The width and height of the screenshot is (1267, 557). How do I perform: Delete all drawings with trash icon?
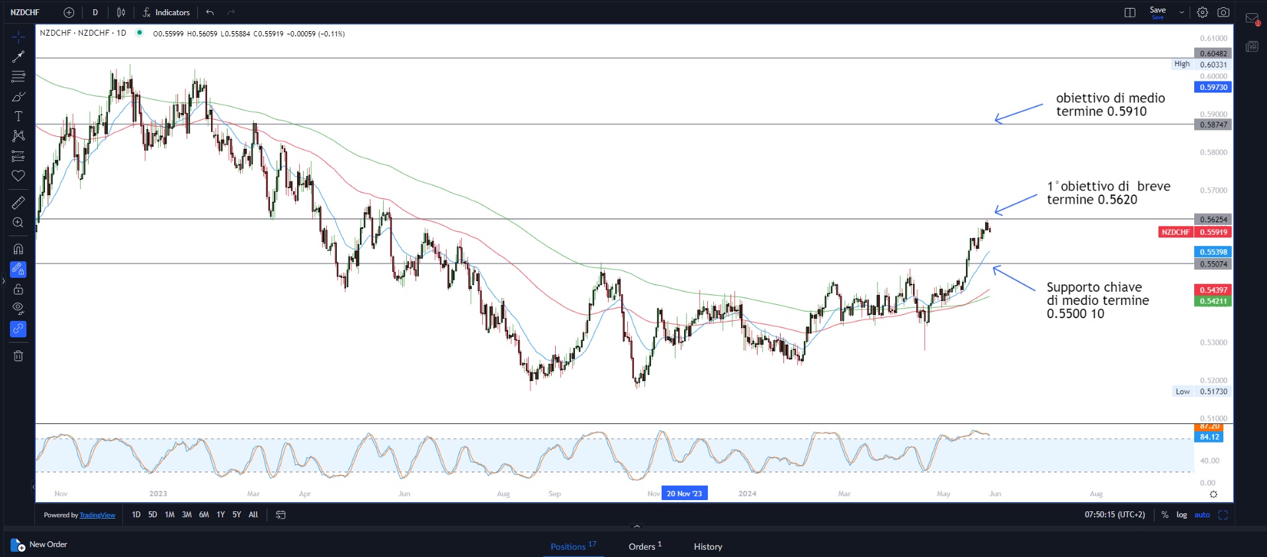coord(19,356)
